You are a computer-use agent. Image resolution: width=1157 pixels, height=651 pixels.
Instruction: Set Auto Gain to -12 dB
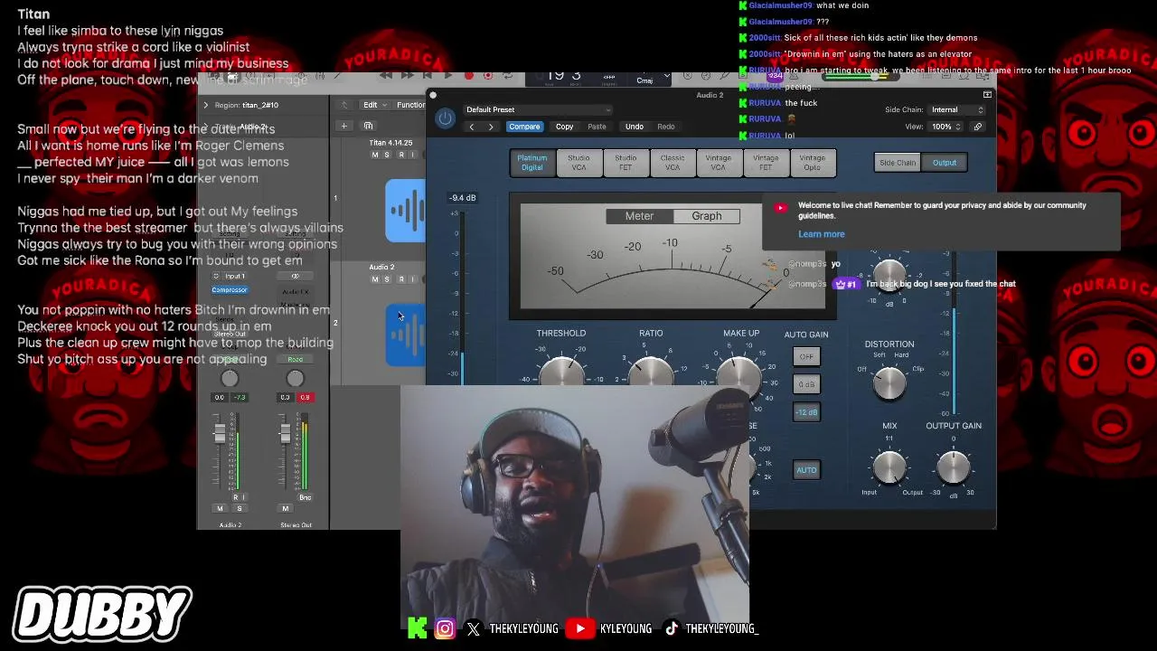tap(806, 412)
